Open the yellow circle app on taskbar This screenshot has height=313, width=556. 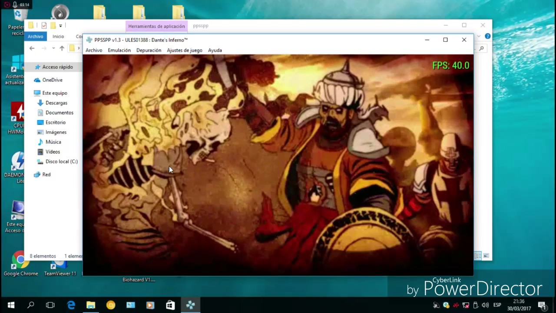click(111, 305)
